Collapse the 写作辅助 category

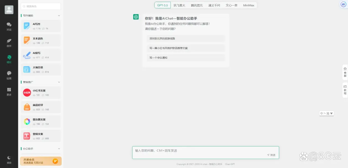click(x=59, y=16)
